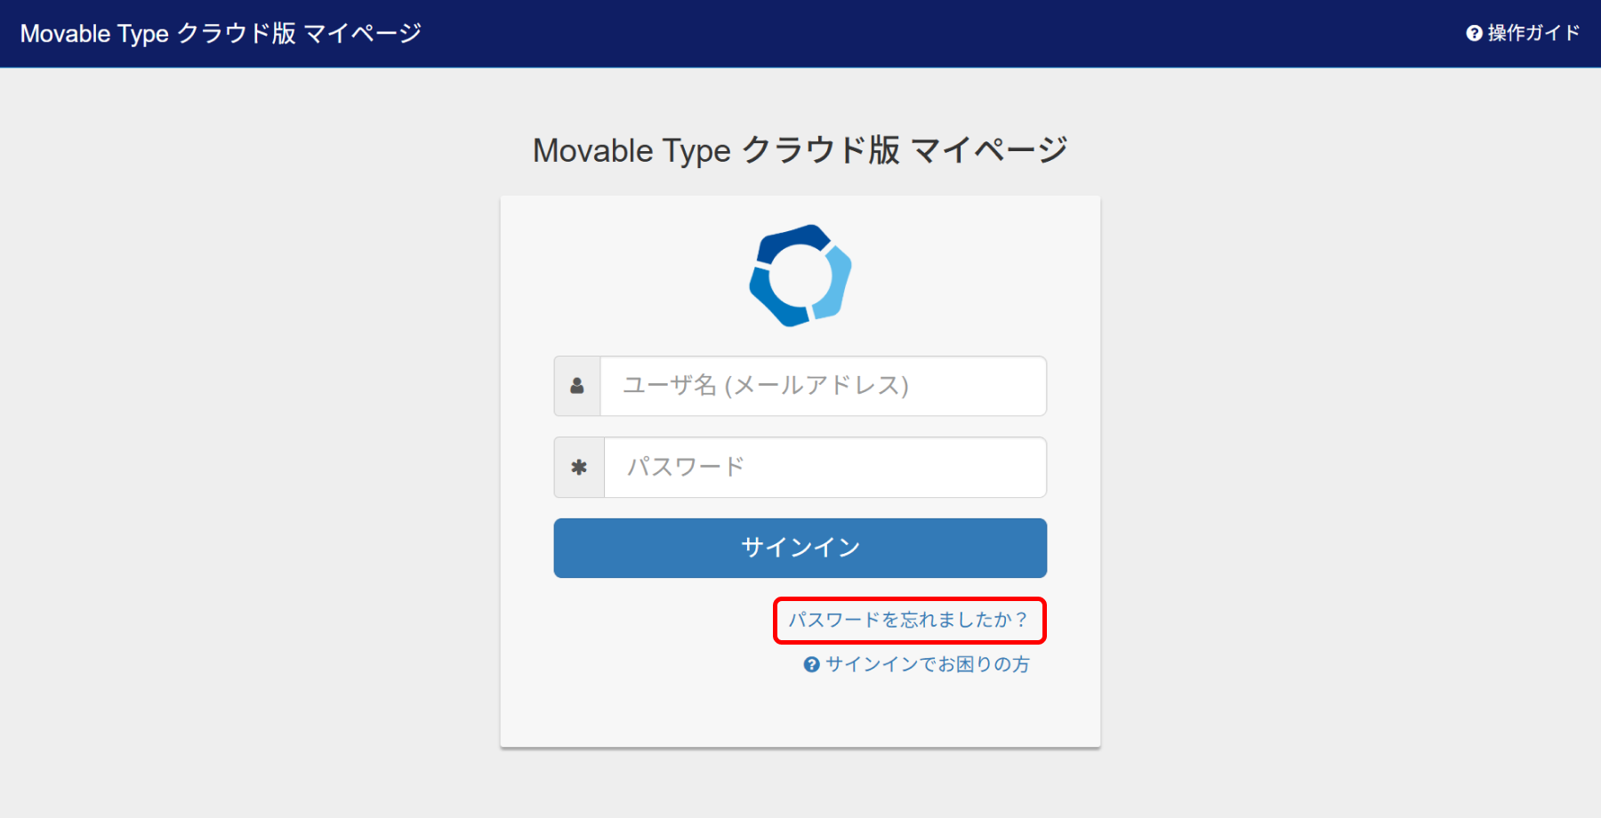Image resolution: width=1601 pixels, height=818 pixels.
Task: Click the large page heading above the sign-in card
Action: point(800,150)
